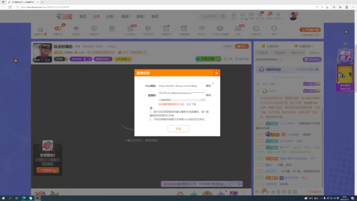
Task: Copy the 直播码 using its 复制 link
Action: tap(208, 95)
